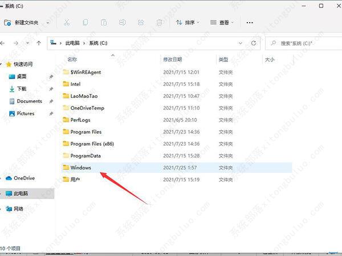342x256 pixels.
Task: Click the Paste icon in toolbar
Action: coord(104,23)
